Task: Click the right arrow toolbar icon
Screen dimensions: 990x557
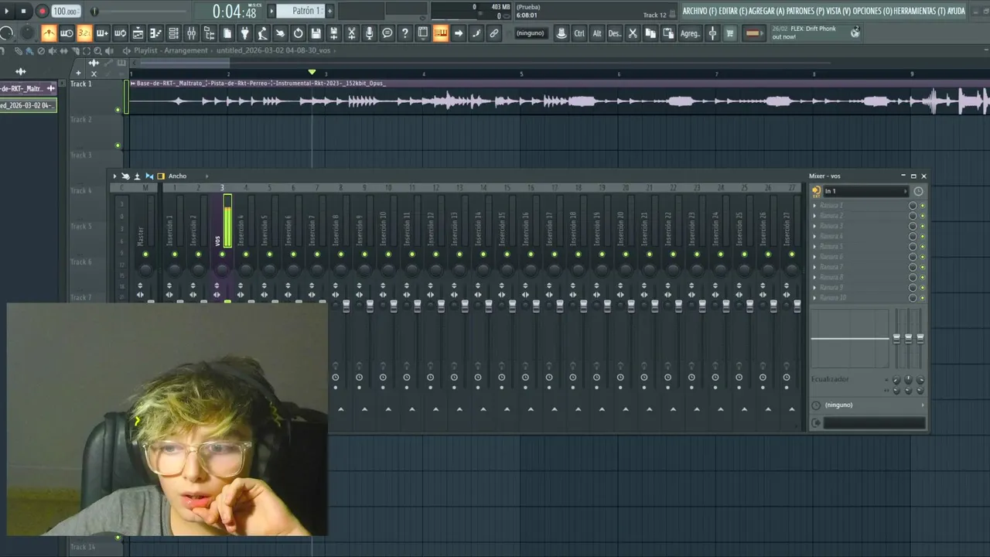Action: coord(458,33)
